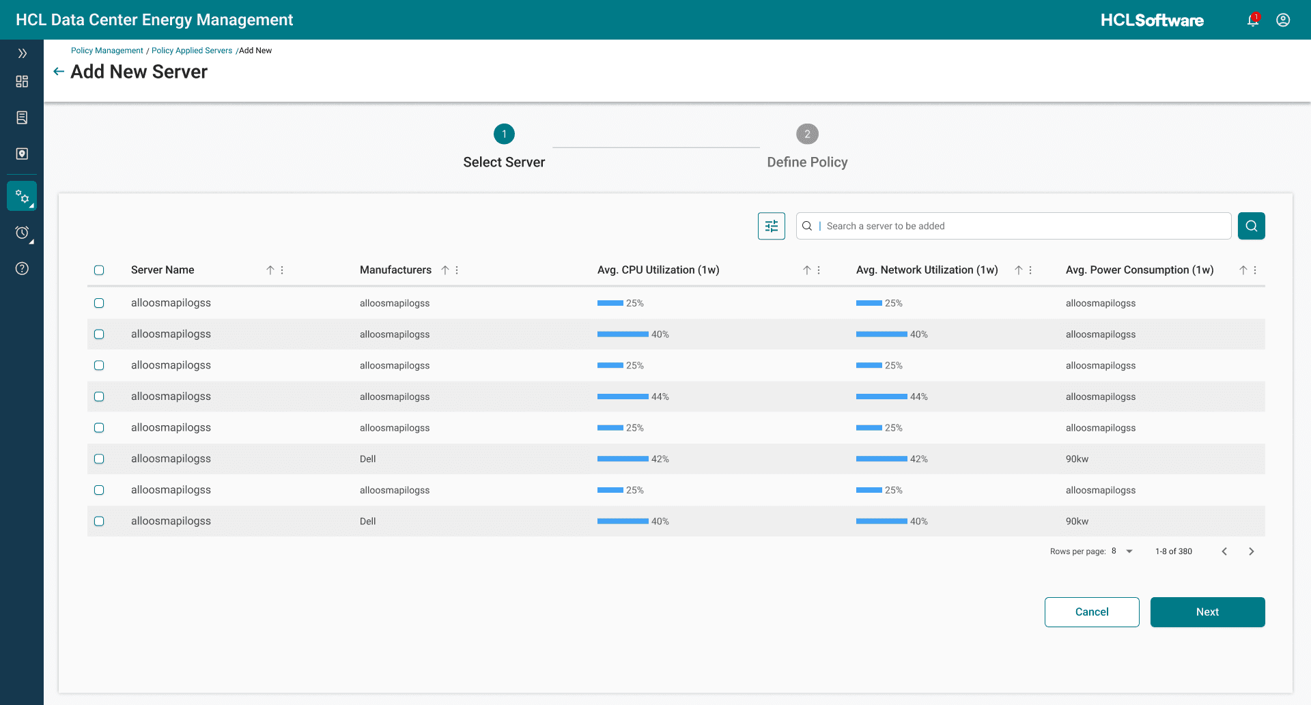
Task: Open notifications bell icon
Action: click(x=1253, y=20)
